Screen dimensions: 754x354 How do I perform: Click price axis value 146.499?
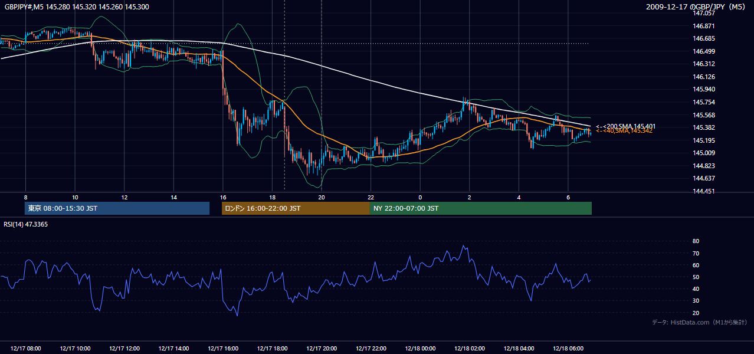point(703,51)
